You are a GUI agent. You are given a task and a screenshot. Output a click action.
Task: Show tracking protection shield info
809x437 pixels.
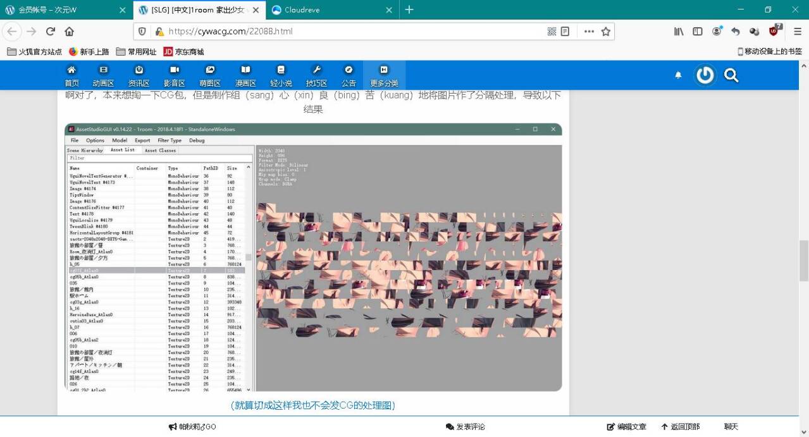pos(142,32)
